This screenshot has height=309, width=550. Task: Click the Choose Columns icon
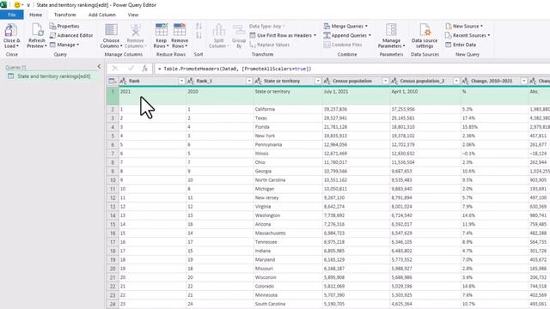point(111,30)
